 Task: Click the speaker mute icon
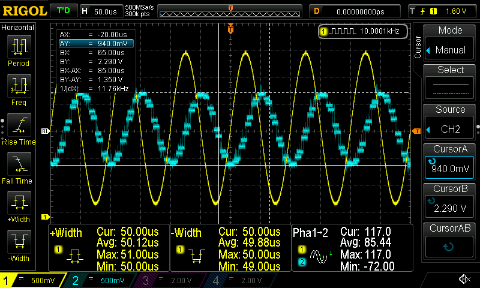pyautogui.click(x=464, y=280)
